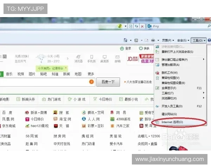Open the 热门游戏 category link
211x168 pixels.
point(51,99)
